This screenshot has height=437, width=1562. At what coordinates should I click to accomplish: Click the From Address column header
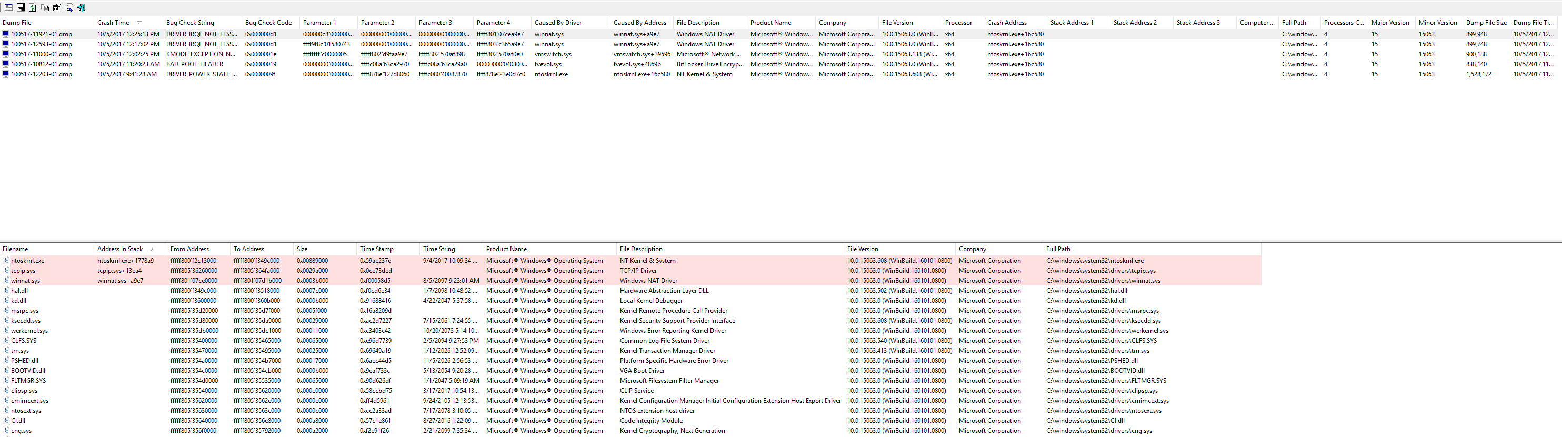click(x=199, y=250)
